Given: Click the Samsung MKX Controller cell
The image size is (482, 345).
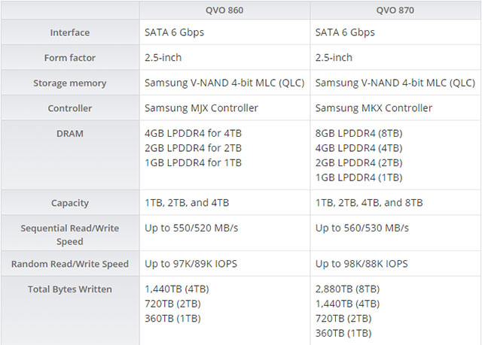Looking at the screenshot, I should click(x=374, y=108).
